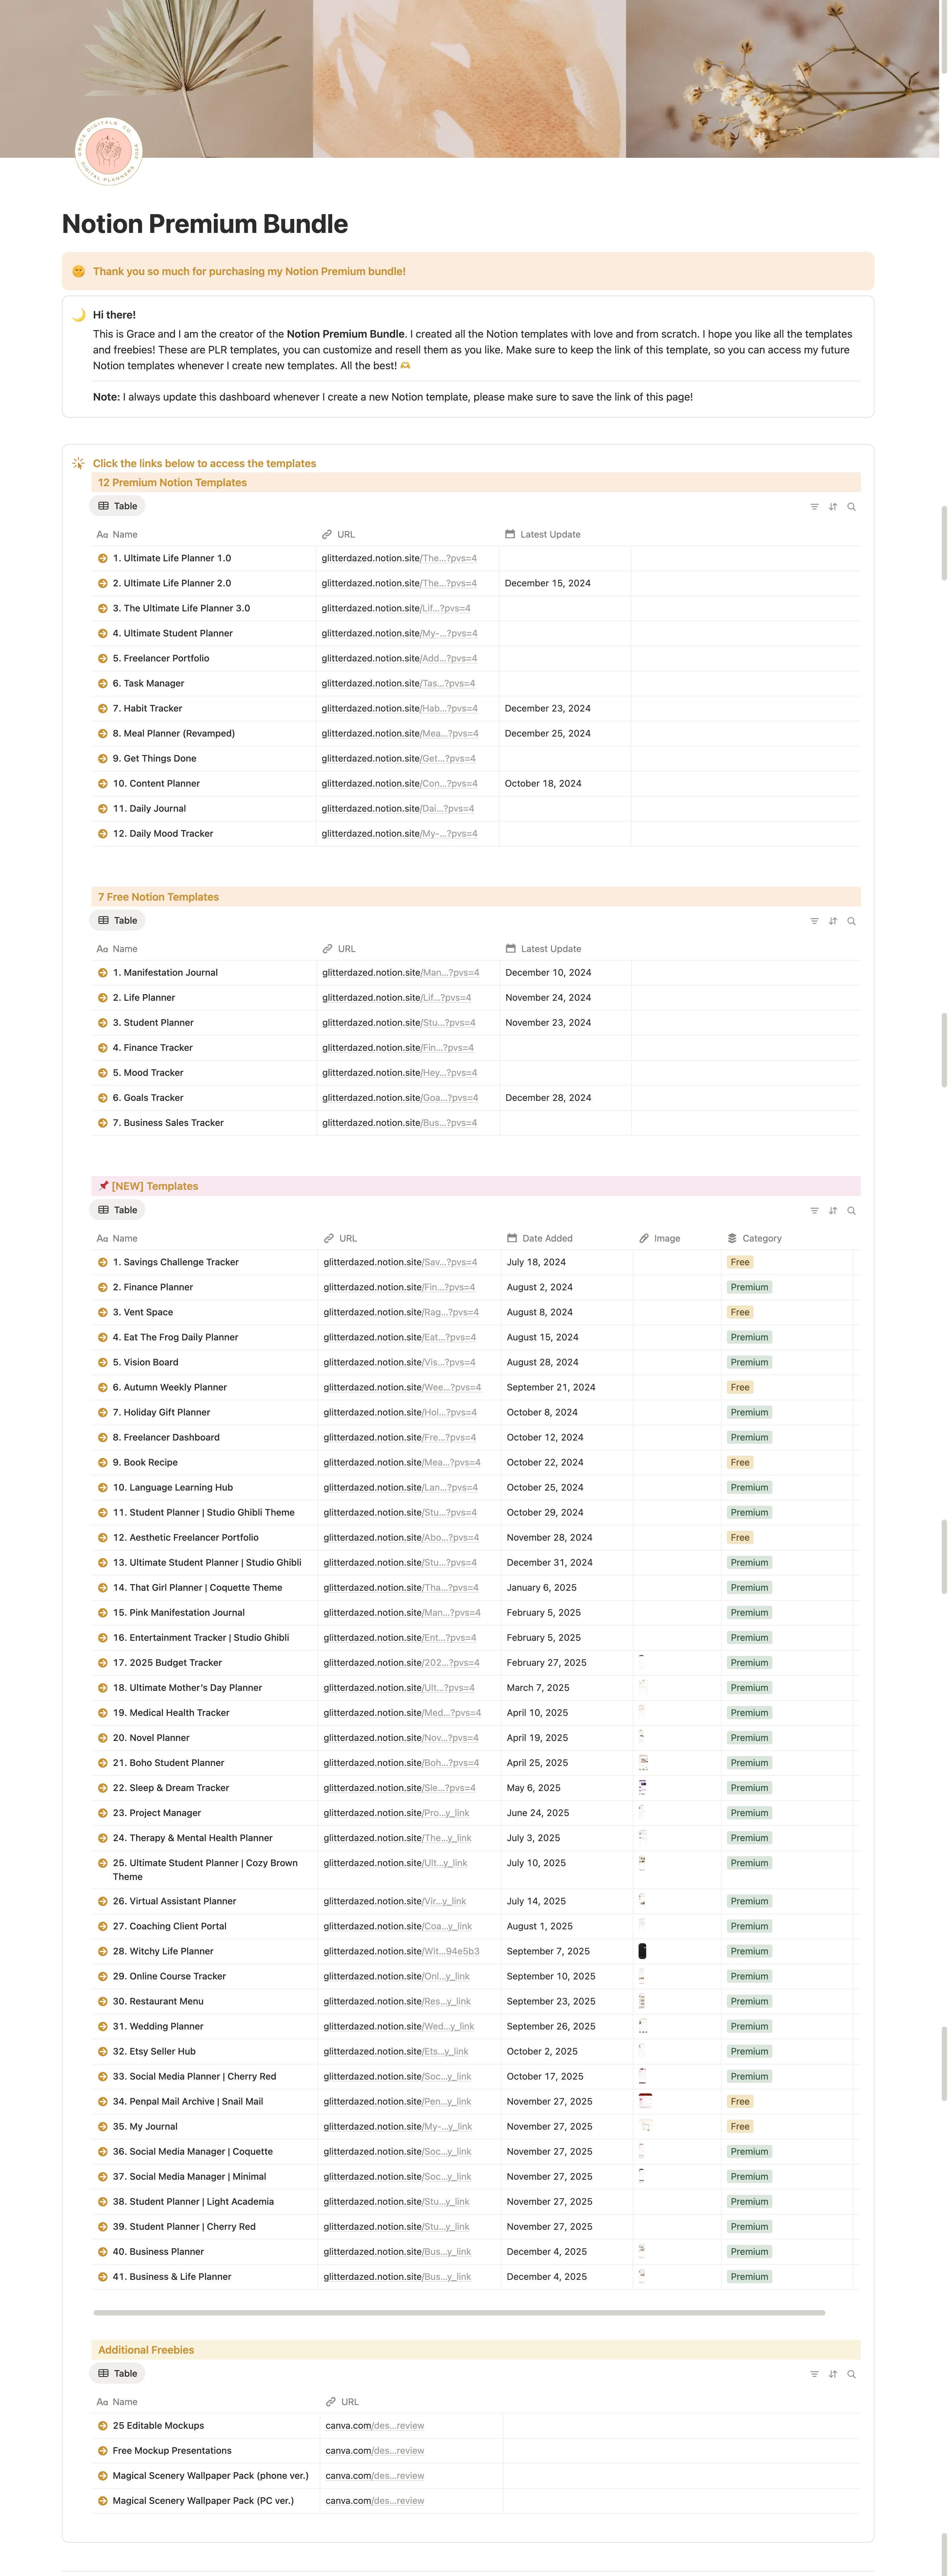Select Table view tab under Premium Templates
Viewport: 949px width, 2576px height.
pyautogui.click(x=118, y=506)
